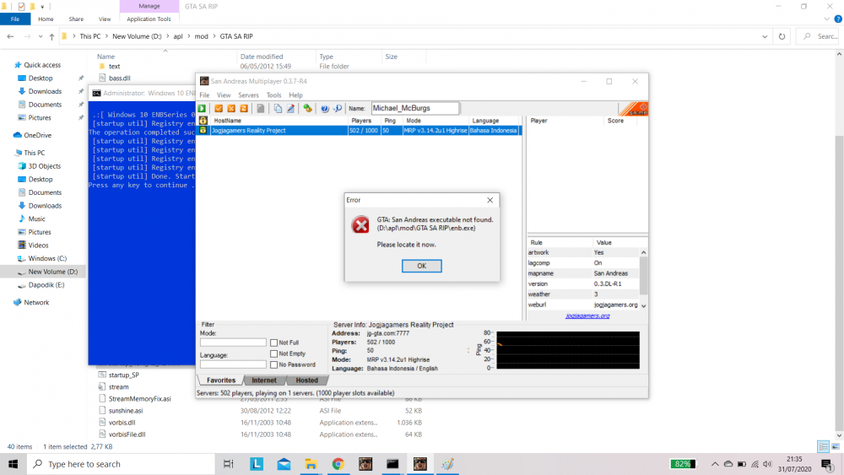This screenshot has width=844, height=475.
Task: Select the vorbisFile.dll file
Action: [127, 435]
